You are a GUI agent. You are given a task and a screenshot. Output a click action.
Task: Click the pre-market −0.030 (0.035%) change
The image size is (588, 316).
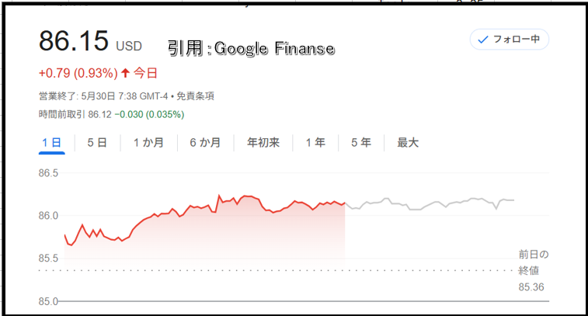149,114
